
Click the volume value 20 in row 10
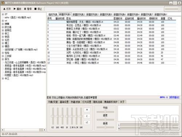tap(162, 53)
